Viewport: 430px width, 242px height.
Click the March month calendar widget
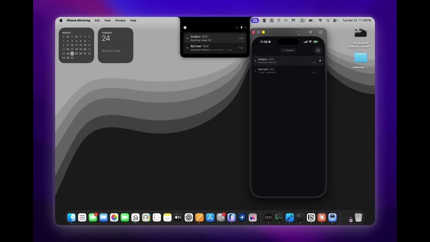pyautogui.click(x=76, y=45)
